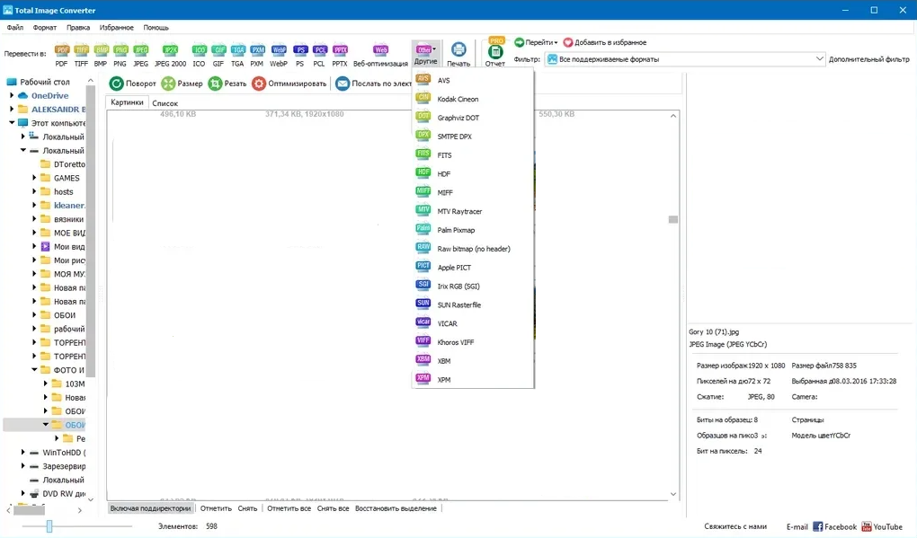Select BMP output format icon

101,55
